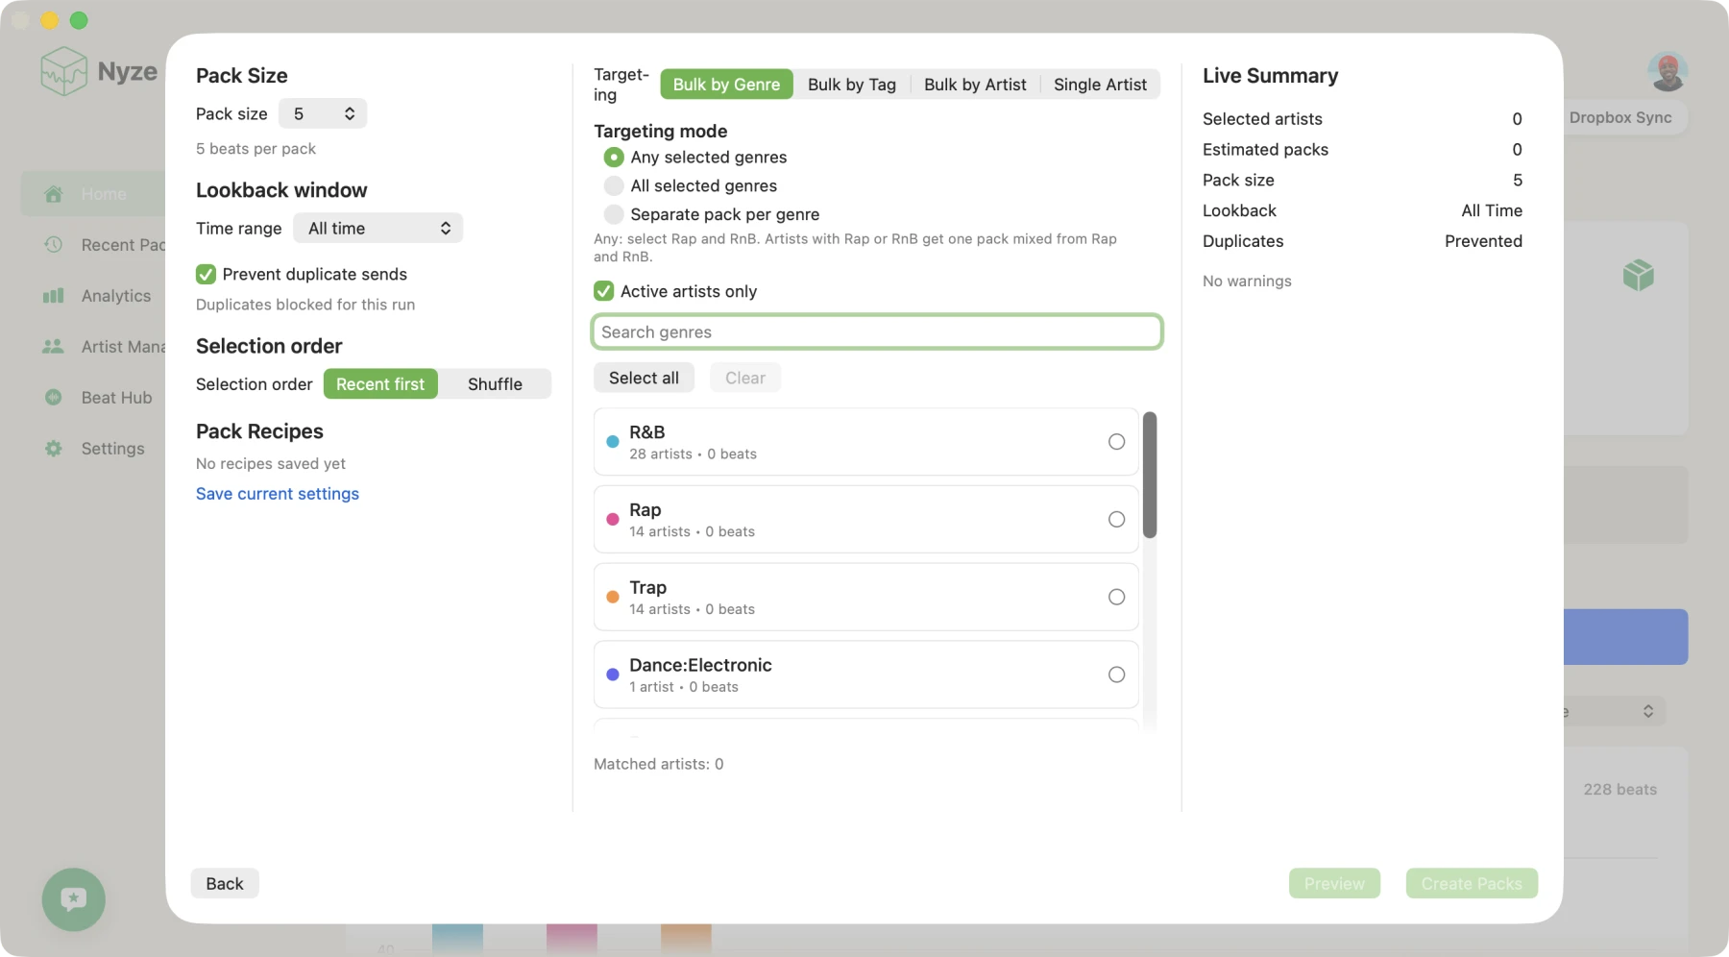The image size is (1729, 957).
Task: Open dropdown in background window bottom right
Action: pos(1614,711)
